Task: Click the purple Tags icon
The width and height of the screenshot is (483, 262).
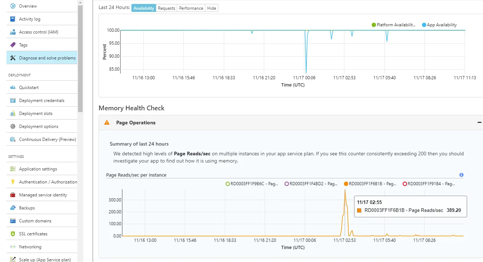Action: tap(13, 45)
